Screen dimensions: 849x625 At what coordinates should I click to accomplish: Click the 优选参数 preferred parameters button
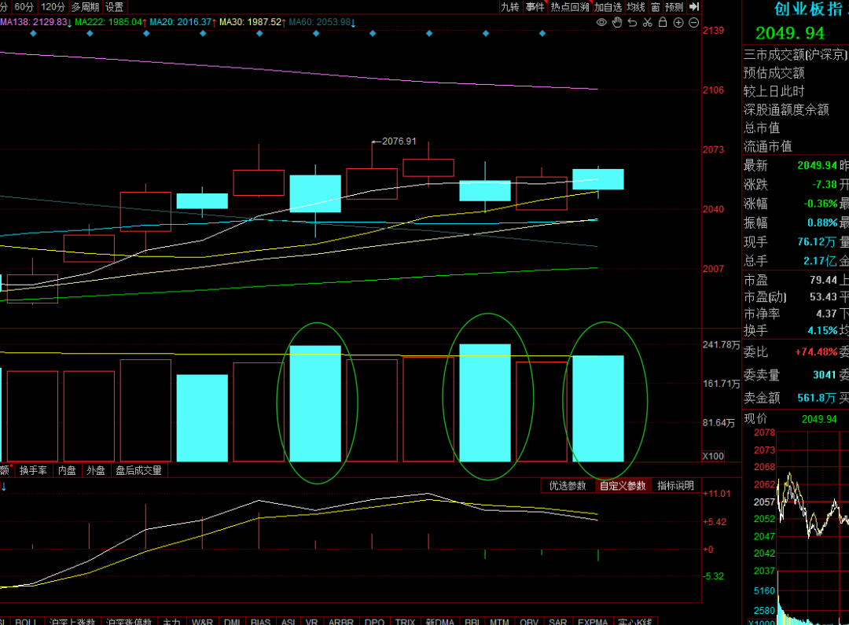click(568, 486)
